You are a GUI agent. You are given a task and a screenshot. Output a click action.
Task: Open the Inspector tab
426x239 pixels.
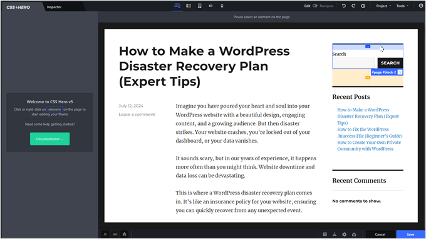click(x=54, y=7)
